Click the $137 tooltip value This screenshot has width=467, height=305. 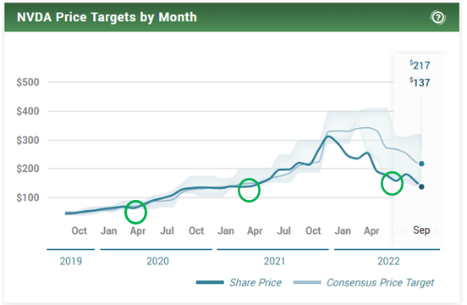click(x=420, y=82)
